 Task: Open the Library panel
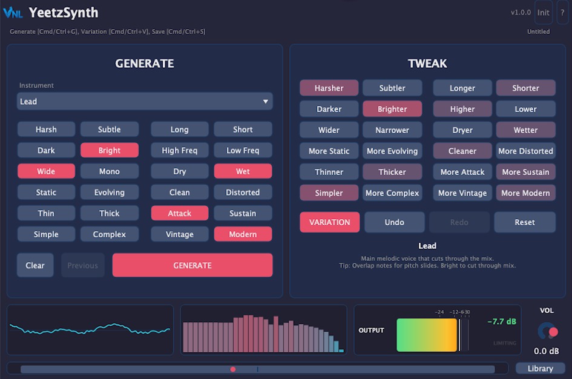540,368
